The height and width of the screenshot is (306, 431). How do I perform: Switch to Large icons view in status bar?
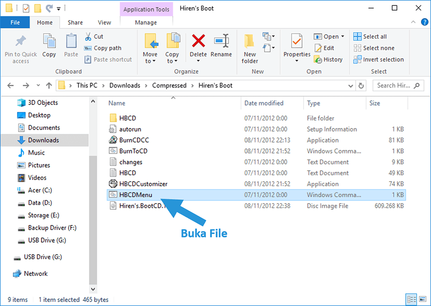pyautogui.click(x=422, y=299)
